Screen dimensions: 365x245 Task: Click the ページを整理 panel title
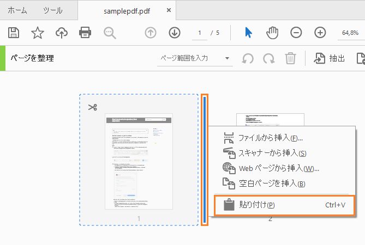pos(32,58)
